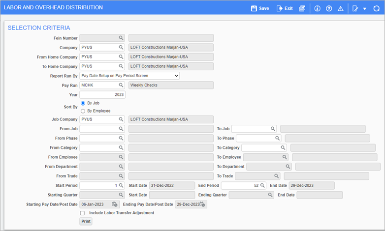The image size is (385, 231).
Task: Open the Company lookup search icon
Action: (121, 48)
